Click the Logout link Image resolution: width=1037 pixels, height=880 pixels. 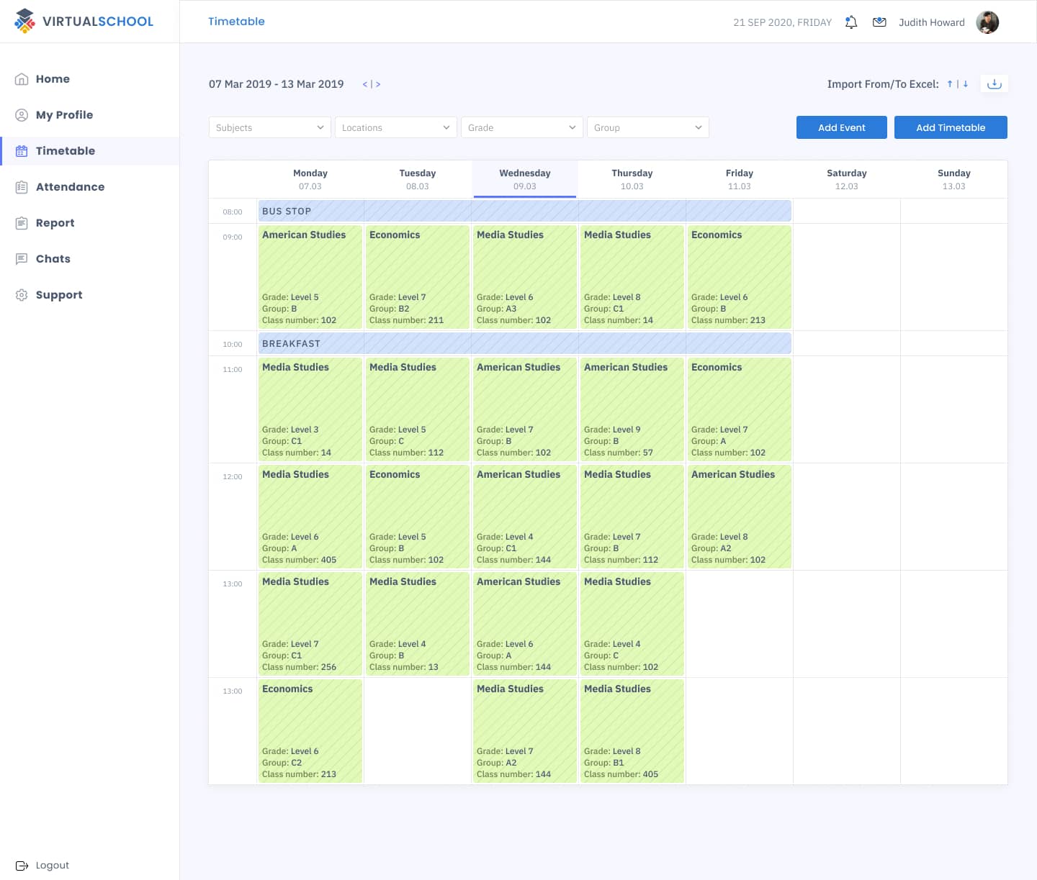tap(53, 866)
